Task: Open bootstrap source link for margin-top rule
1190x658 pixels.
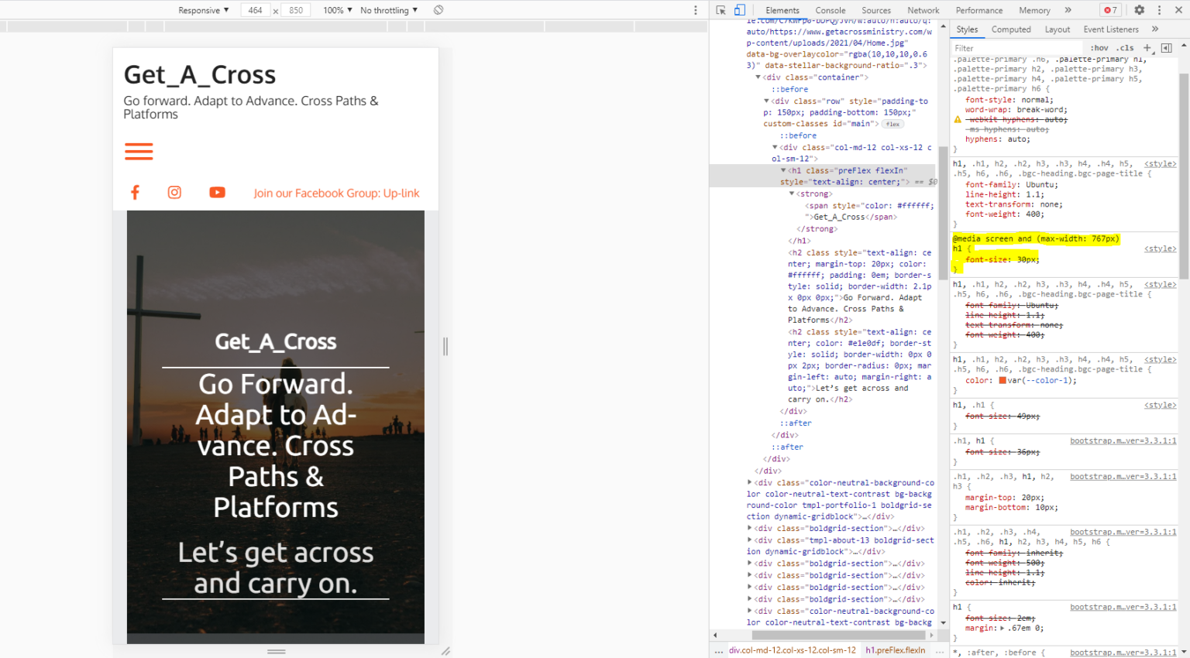Action: (x=1123, y=476)
